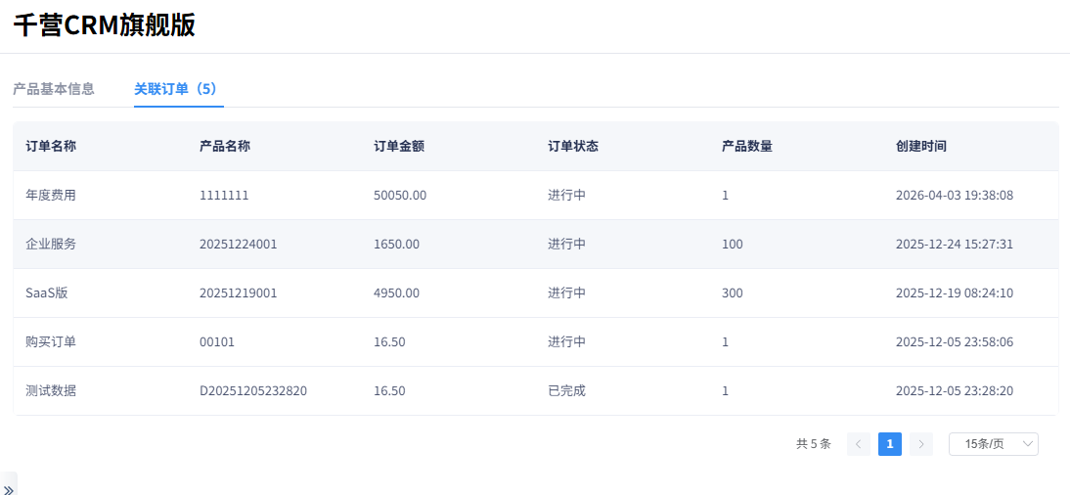Open the 企业服务 order row
1070x495 pixels.
tap(51, 245)
